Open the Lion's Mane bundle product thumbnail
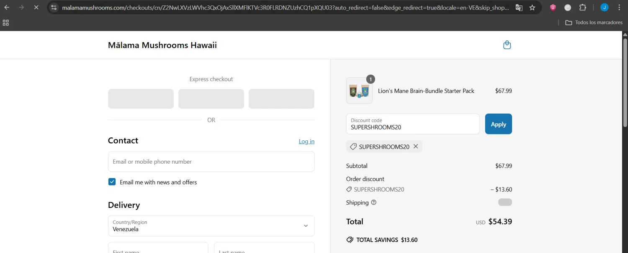The image size is (628, 253). pos(359,91)
